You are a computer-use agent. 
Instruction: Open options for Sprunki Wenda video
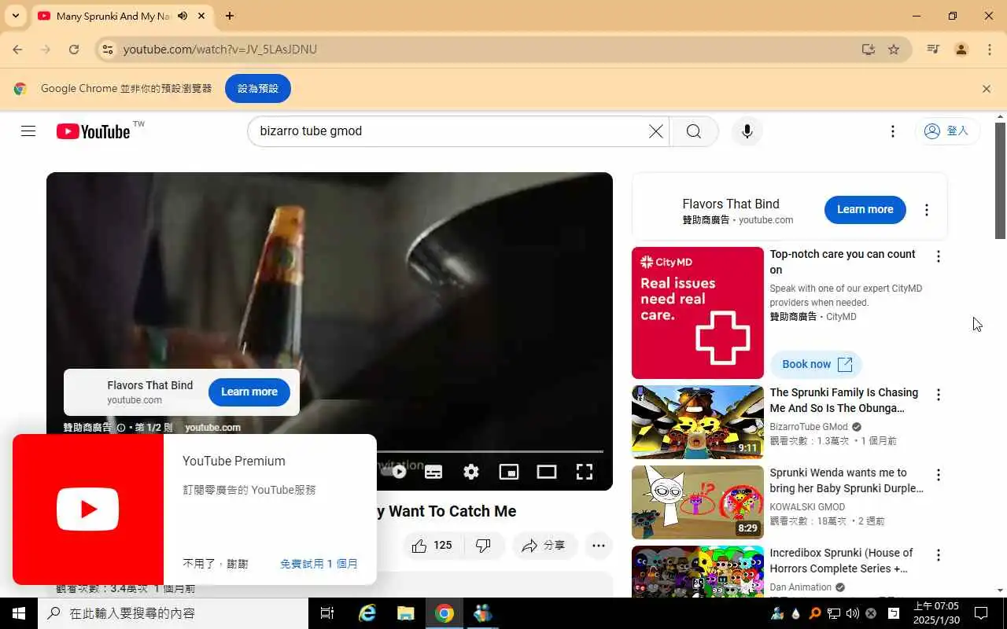938,475
